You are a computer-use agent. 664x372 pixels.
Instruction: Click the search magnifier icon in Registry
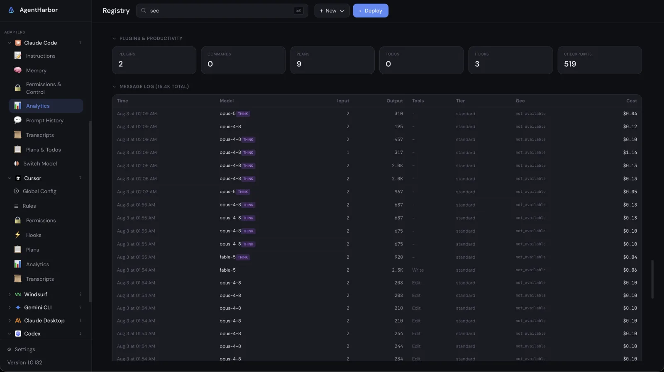[x=144, y=11]
